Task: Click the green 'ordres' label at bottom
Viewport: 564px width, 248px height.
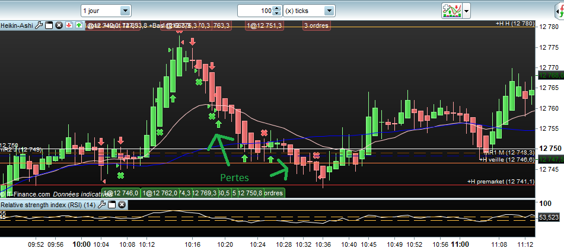Action: pos(274,193)
